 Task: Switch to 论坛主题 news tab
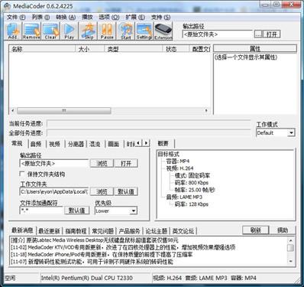tap(157, 231)
